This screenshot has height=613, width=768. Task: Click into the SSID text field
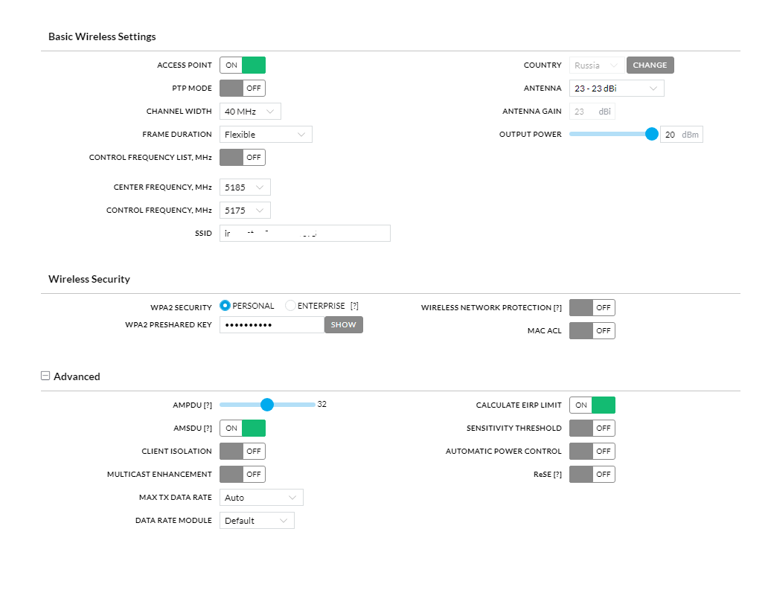click(x=304, y=233)
